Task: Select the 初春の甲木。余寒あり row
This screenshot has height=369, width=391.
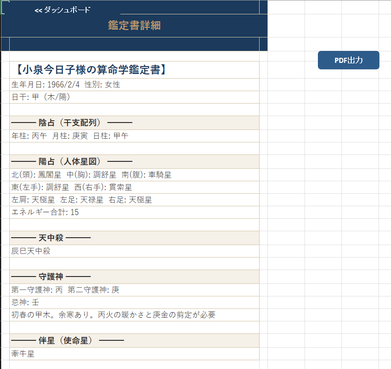Action: (134, 315)
